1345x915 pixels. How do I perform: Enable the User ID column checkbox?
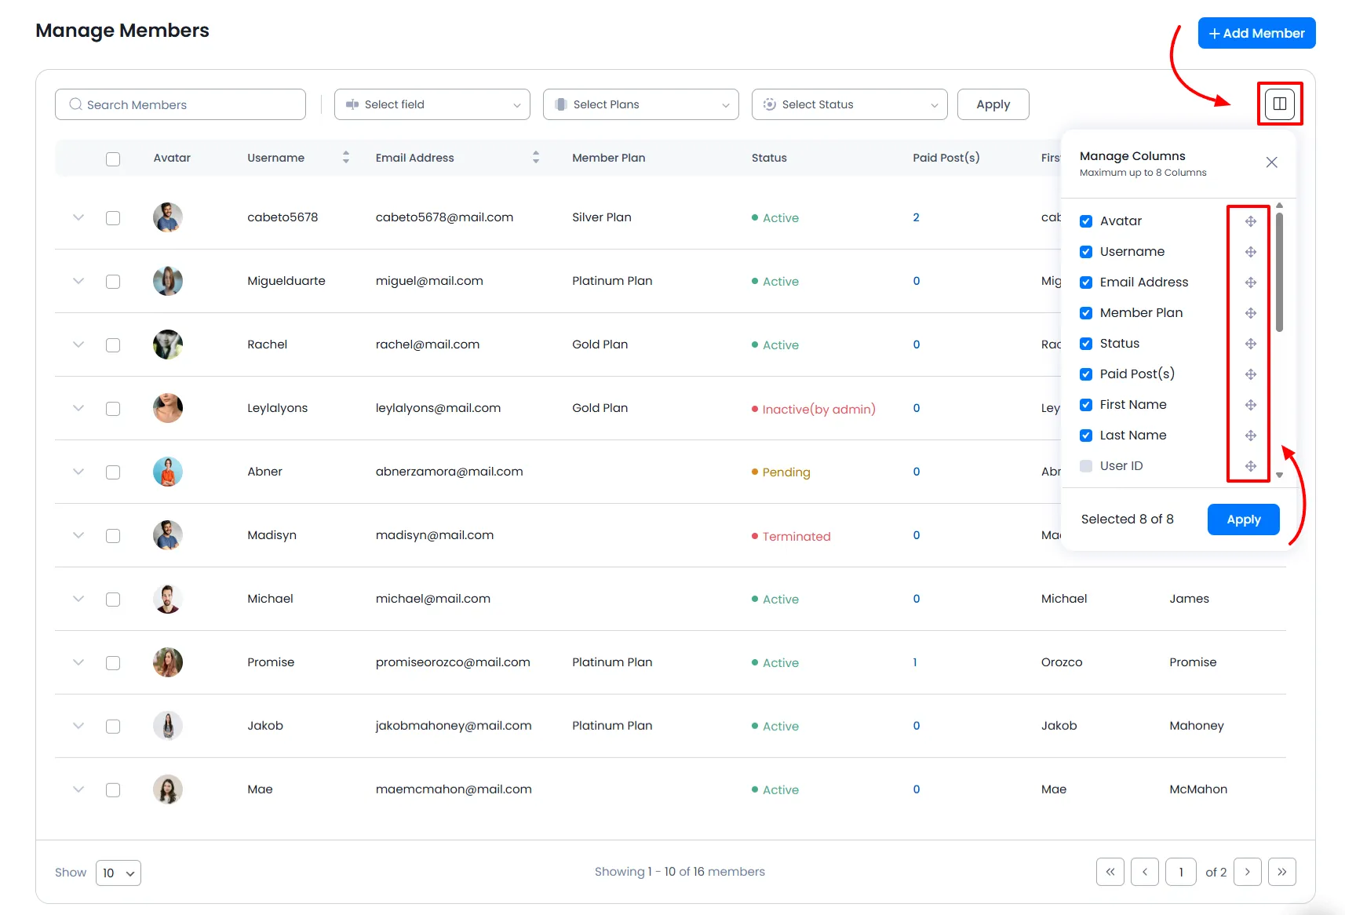[x=1086, y=466]
